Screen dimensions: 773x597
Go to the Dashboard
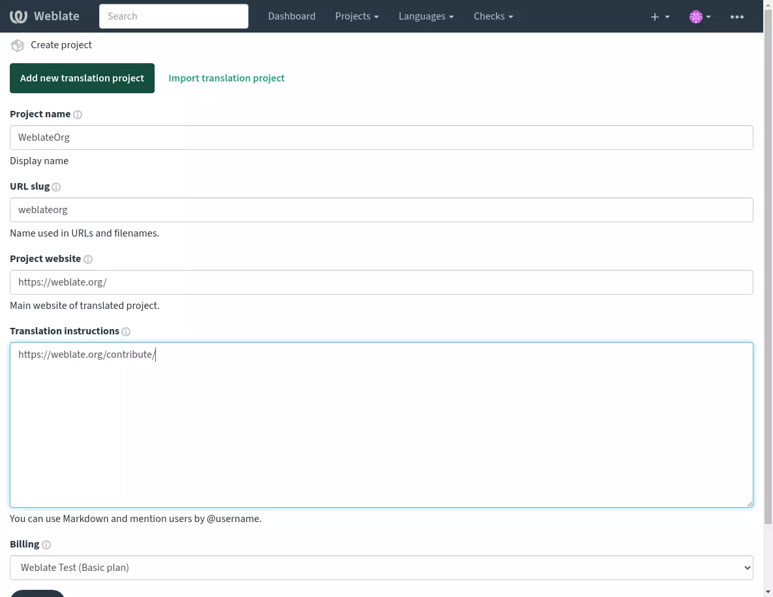point(292,16)
